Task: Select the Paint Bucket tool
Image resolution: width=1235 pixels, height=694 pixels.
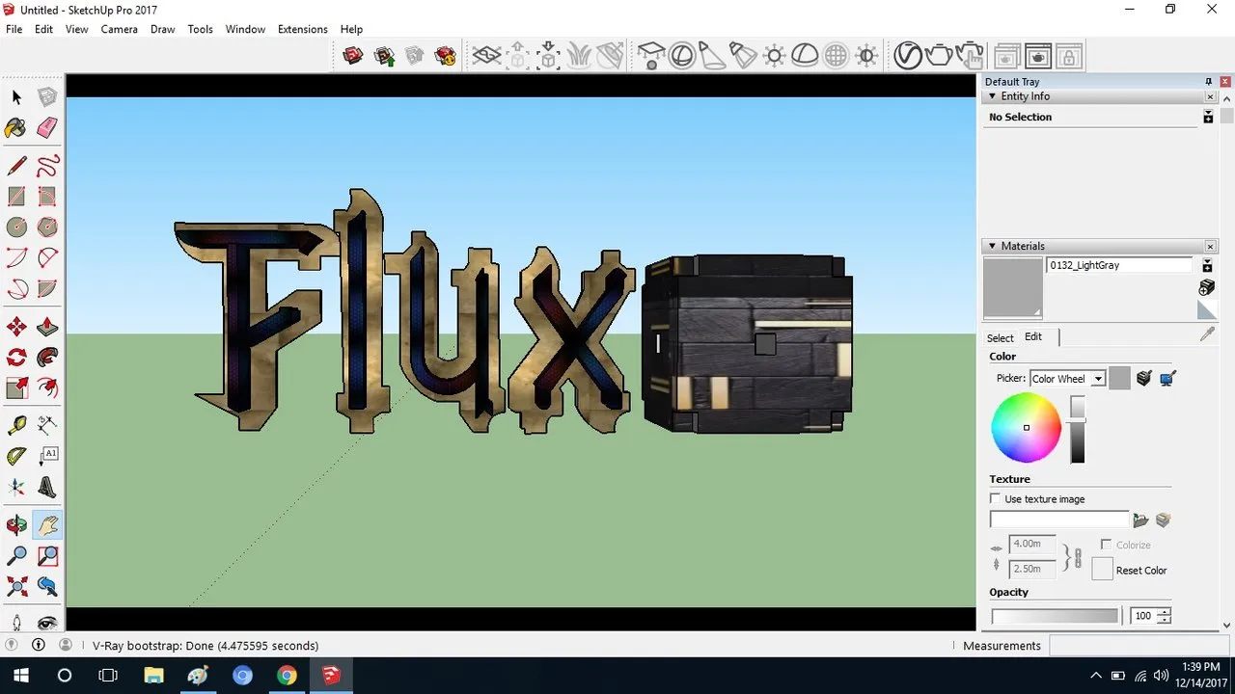Action: click(16, 128)
